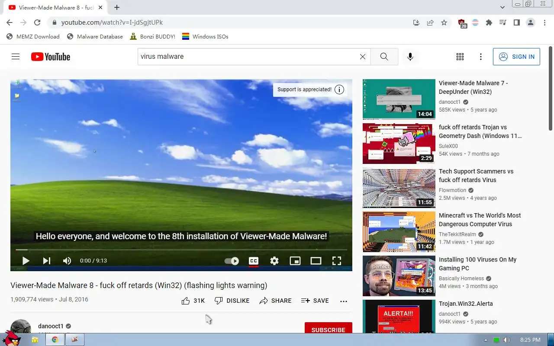Image resolution: width=554 pixels, height=346 pixels.
Task: Go back in browser
Action: point(10,22)
